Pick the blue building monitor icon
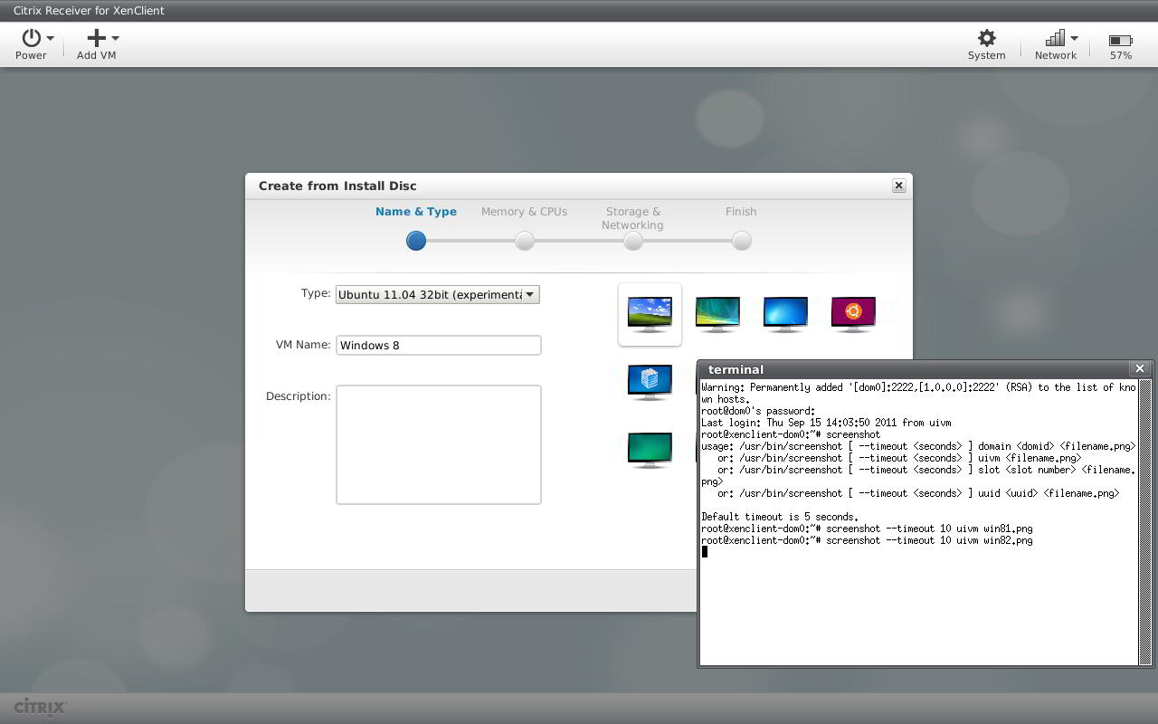The height and width of the screenshot is (724, 1158). [650, 382]
